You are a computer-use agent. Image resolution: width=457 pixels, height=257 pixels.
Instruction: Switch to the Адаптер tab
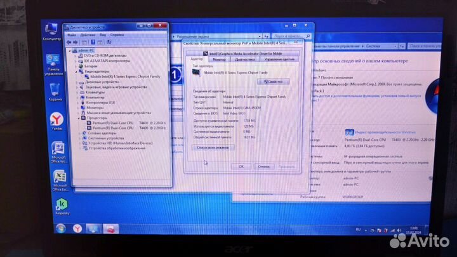pos(197,59)
